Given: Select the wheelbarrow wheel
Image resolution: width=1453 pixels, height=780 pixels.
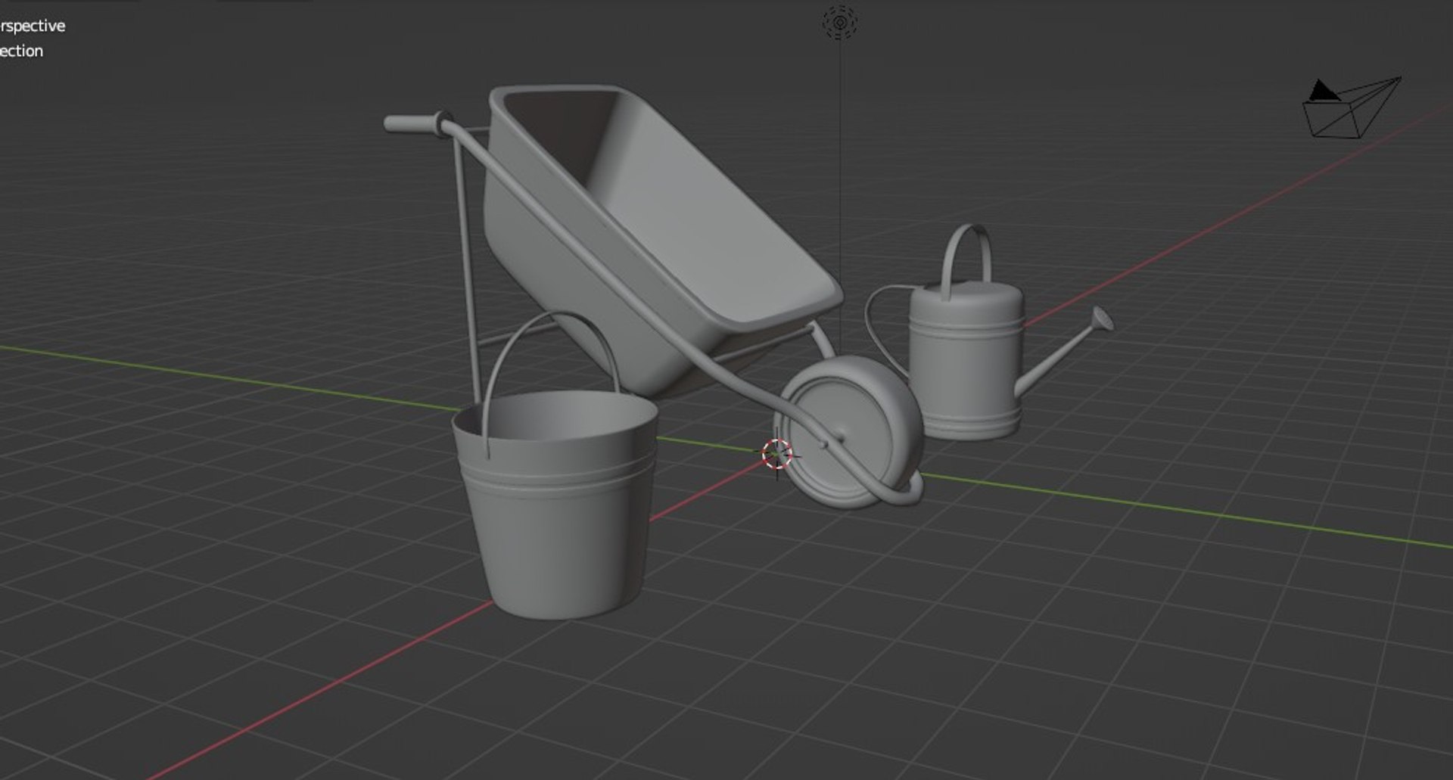Looking at the screenshot, I should tap(848, 431).
